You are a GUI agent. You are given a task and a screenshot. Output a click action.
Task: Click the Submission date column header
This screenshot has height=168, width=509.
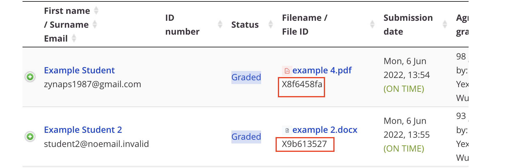point(408,25)
